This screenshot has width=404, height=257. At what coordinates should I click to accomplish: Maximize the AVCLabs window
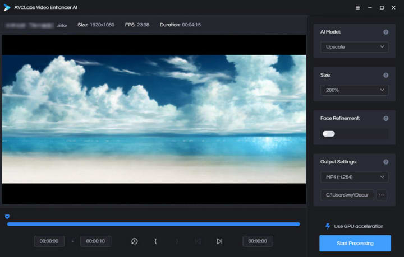[382, 8]
